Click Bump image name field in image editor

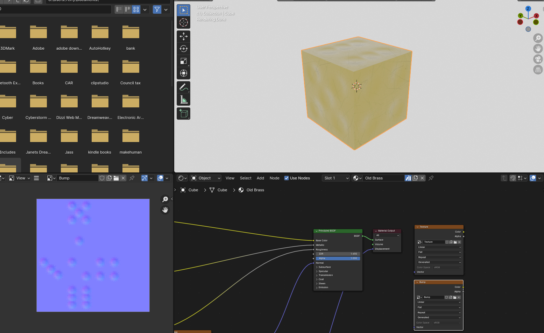pos(78,178)
